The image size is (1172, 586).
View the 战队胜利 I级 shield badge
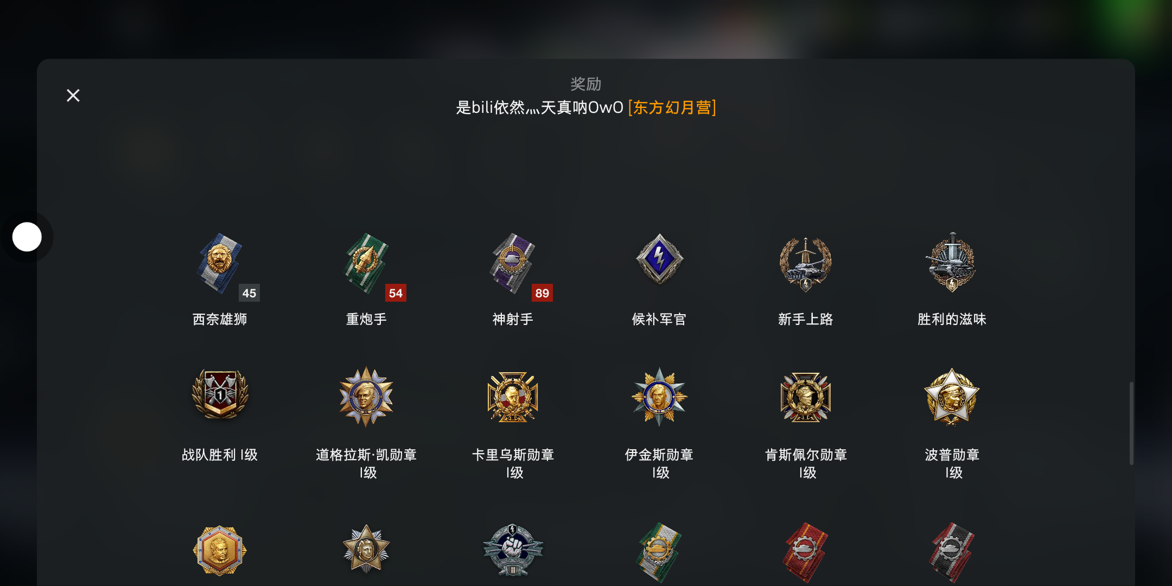220,395
